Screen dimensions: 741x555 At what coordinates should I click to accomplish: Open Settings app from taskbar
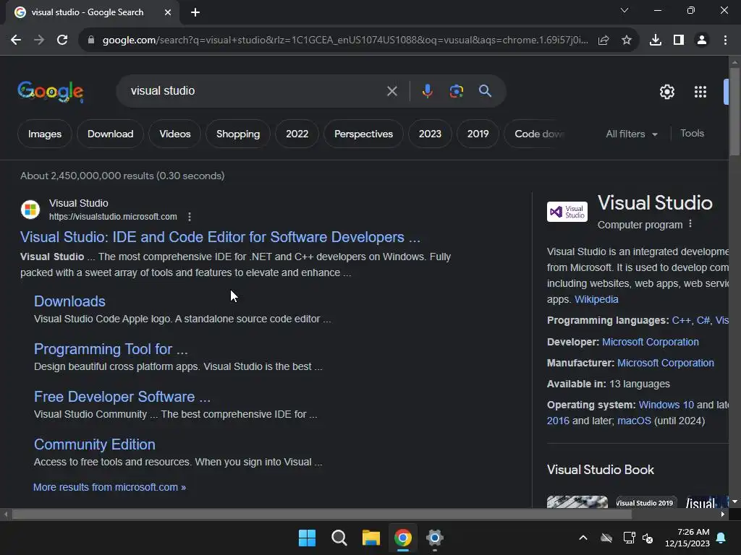(435, 538)
